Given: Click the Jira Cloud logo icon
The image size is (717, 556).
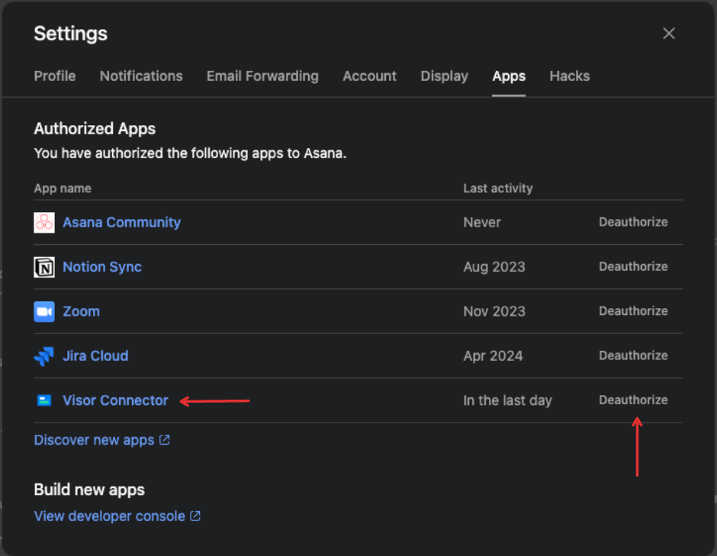Looking at the screenshot, I should pos(44,356).
